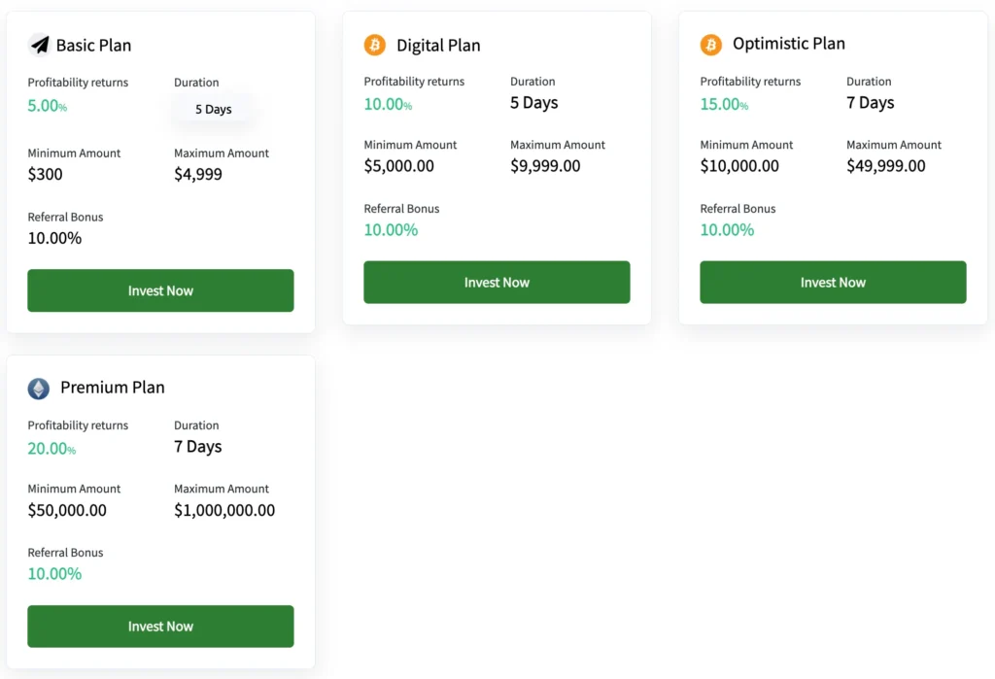Viewport: 995px width, 679px height.
Task: Select the $1,000,000.00 maximum amount value
Action: pos(224,509)
